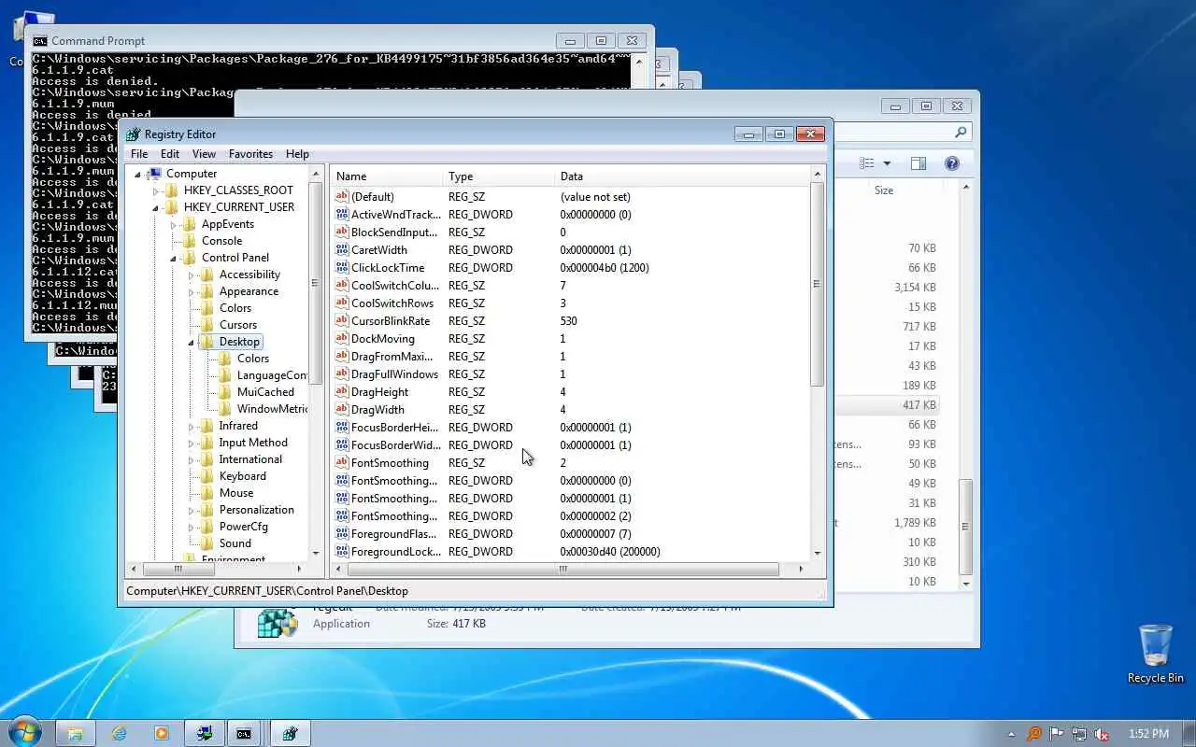1196x747 pixels.
Task: Open the Edit menu in Registry Editor
Action: pyautogui.click(x=170, y=154)
